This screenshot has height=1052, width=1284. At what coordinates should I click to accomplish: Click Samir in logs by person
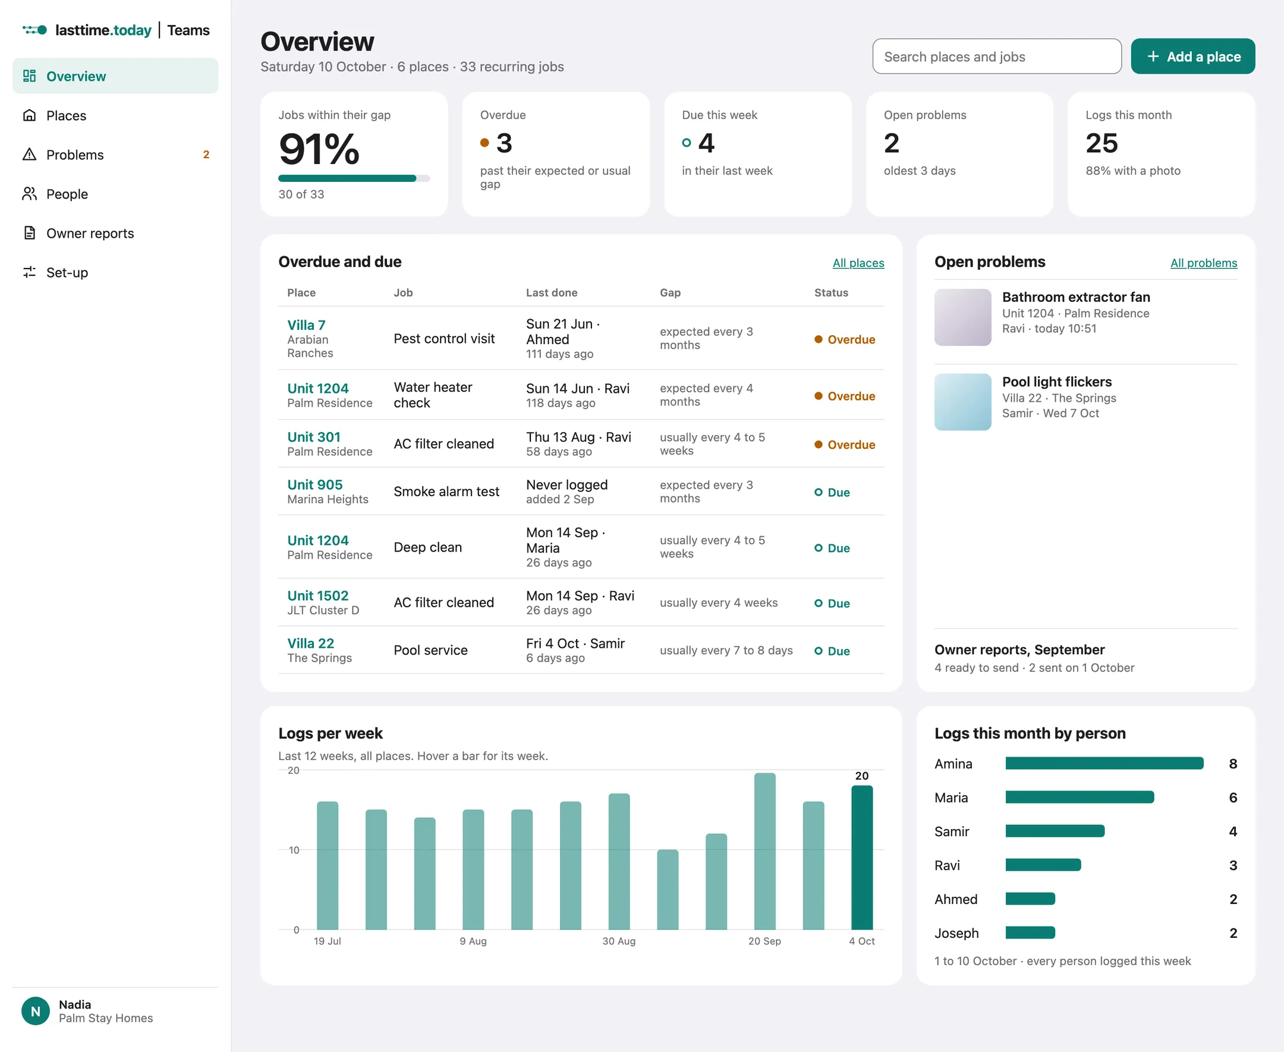click(951, 831)
